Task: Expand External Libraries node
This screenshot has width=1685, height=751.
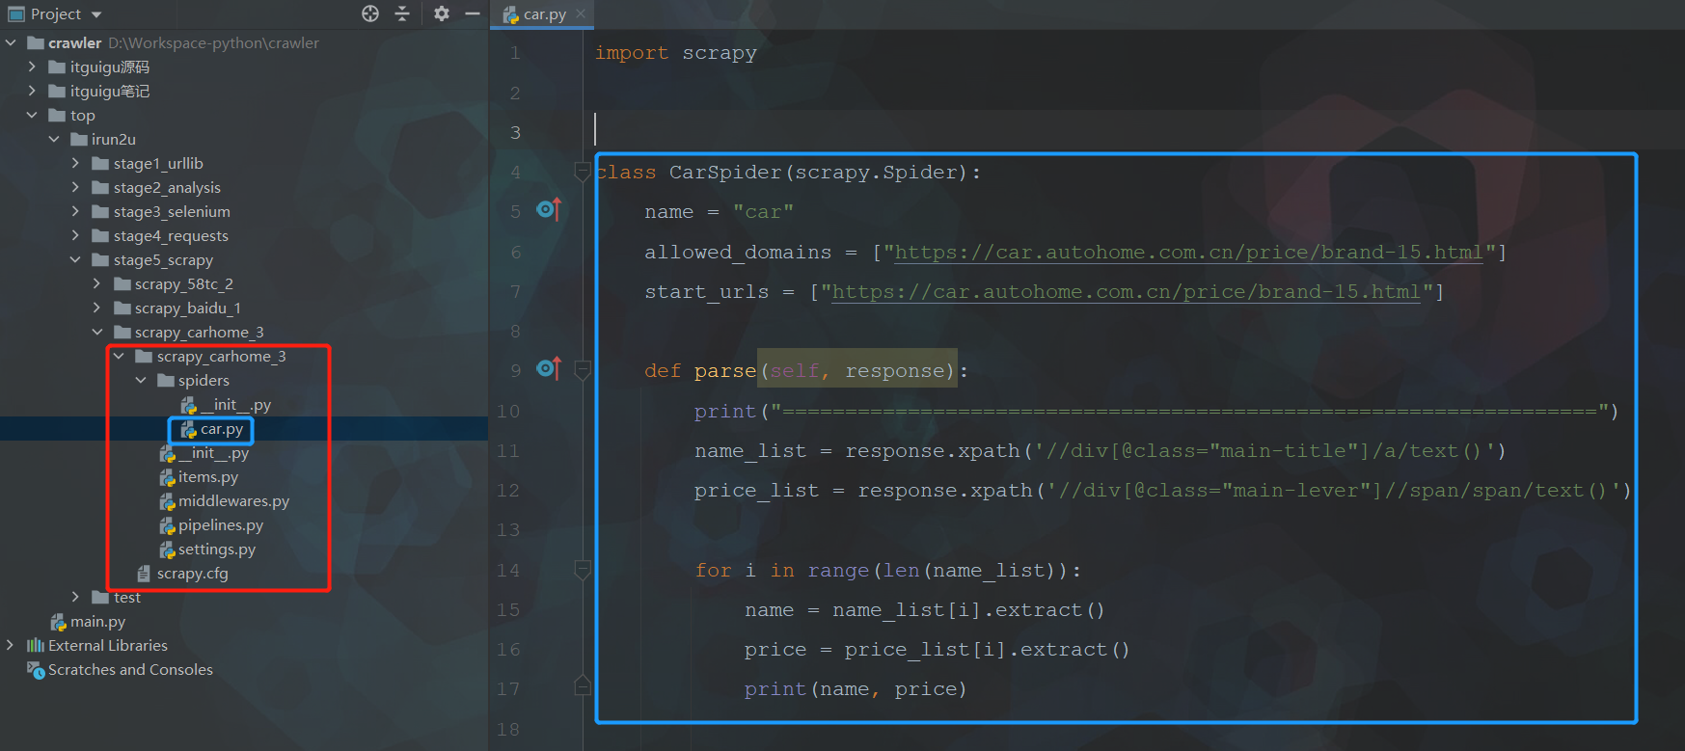Action: (x=11, y=645)
